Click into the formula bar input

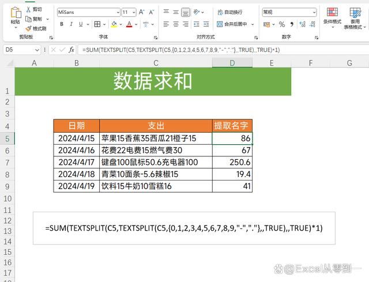223,50
